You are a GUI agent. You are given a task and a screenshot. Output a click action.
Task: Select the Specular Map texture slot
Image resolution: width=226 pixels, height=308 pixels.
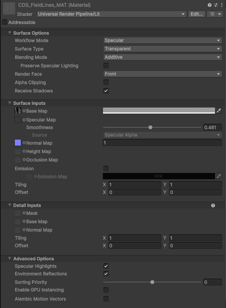pyautogui.click(x=18, y=120)
